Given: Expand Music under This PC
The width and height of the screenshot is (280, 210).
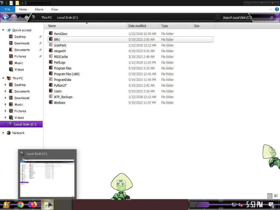Looking at the screenshot, I should pos(5,104).
